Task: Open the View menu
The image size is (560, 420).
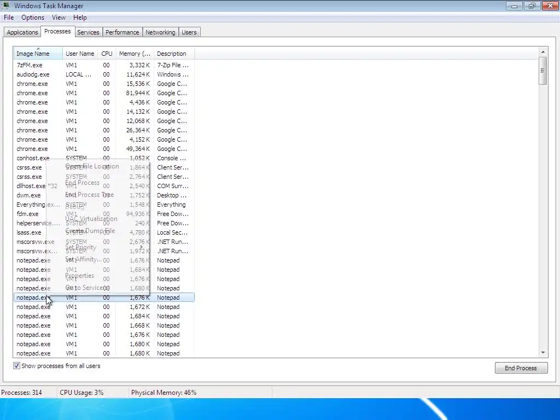Action: coord(59,17)
